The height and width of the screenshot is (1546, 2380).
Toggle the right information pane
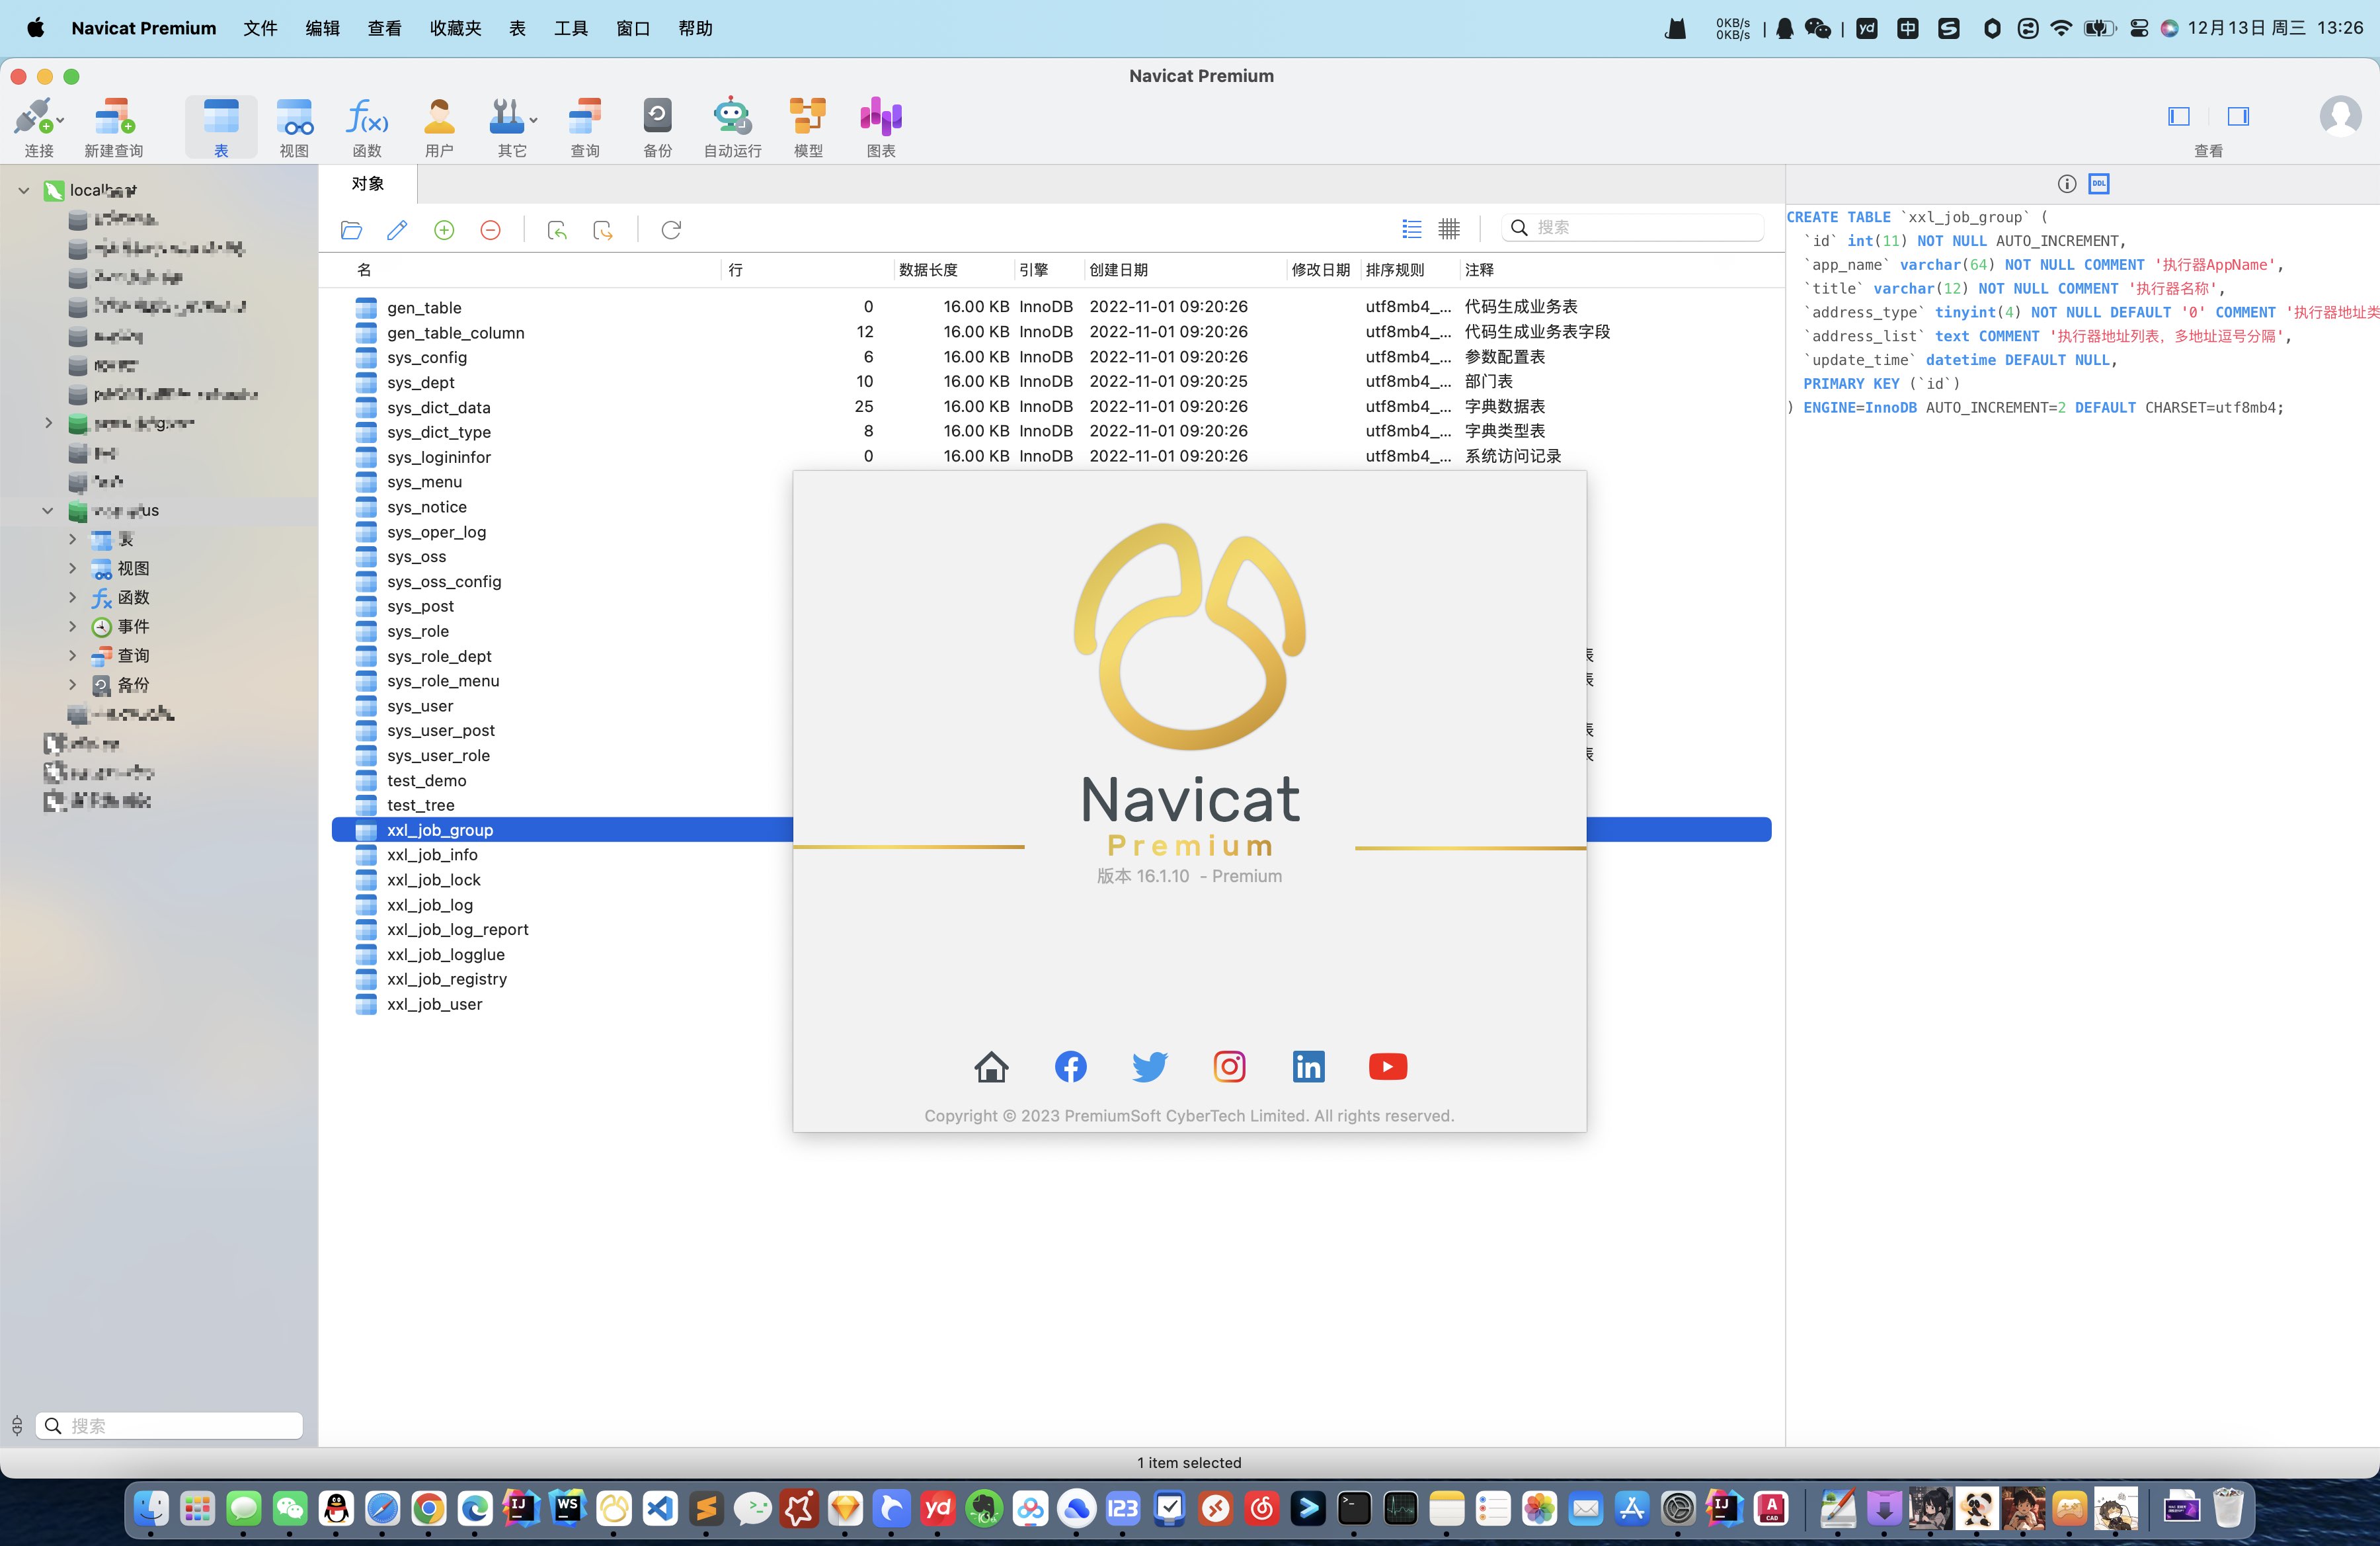point(2238,117)
